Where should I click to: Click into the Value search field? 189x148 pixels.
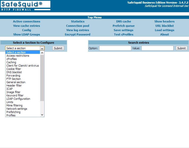157,48
